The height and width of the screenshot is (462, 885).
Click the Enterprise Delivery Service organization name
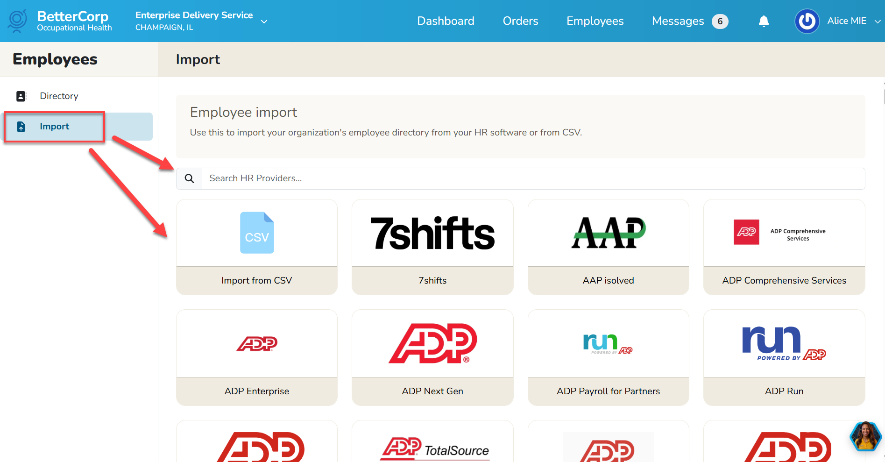pos(194,15)
